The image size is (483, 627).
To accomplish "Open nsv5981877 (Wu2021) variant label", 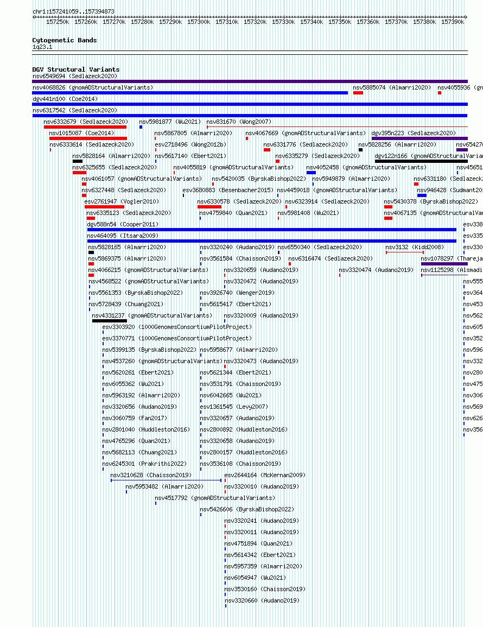I will 170,122.
